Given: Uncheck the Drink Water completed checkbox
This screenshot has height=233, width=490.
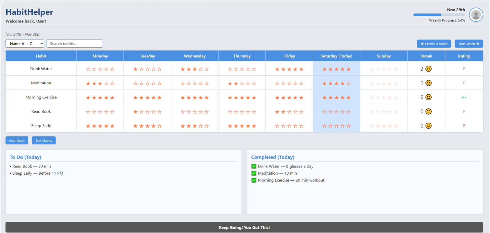Looking at the screenshot, I should click(254, 166).
